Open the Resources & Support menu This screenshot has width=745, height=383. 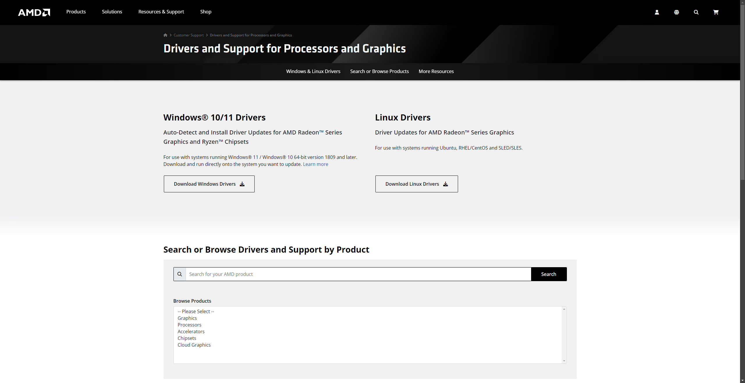coord(161,12)
